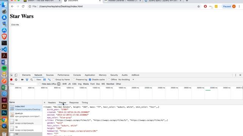243x136 pixels.
Task: Close the request details pane
Action: (44, 102)
